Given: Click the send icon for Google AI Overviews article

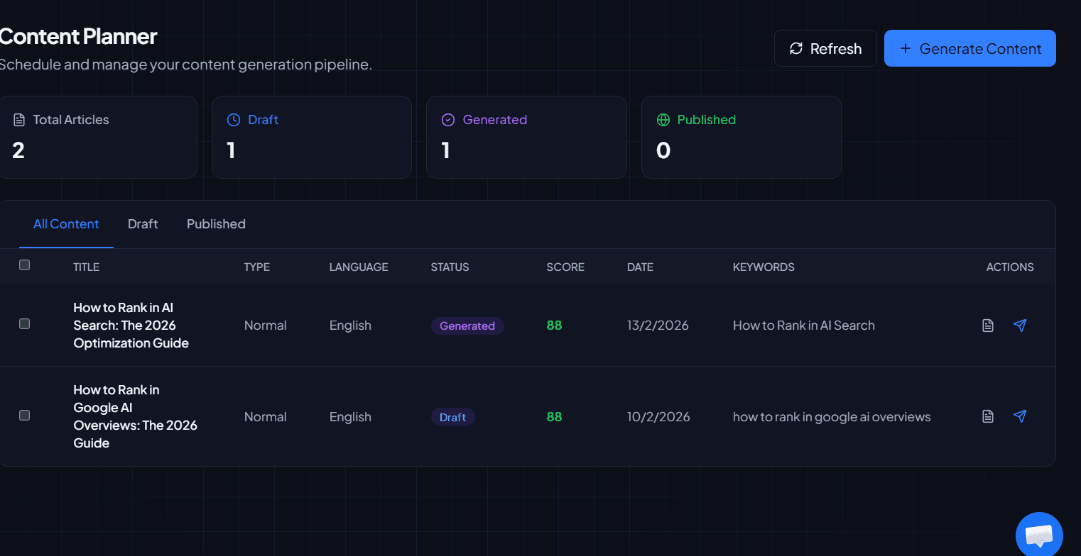Looking at the screenshot, I should [x=1021, y=416].
